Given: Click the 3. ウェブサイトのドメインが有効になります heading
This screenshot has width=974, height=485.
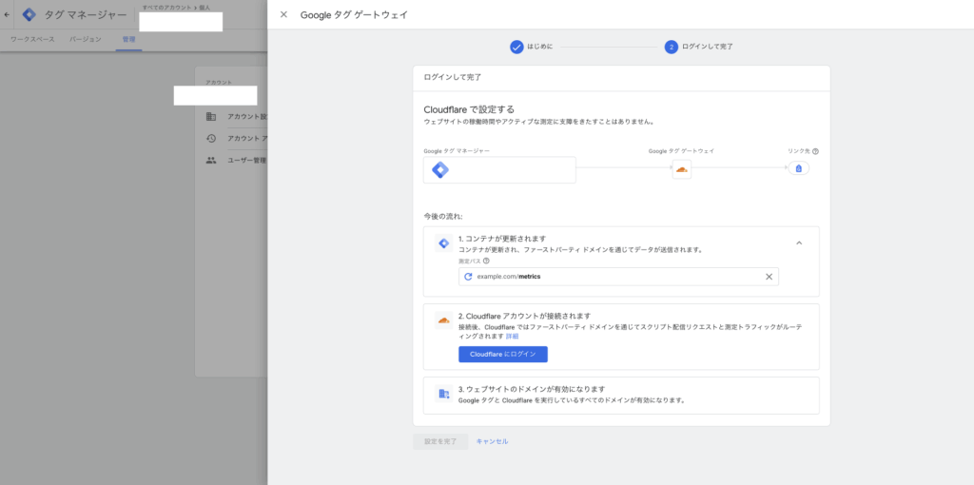Looking at the screenshot, I should pyautogui.click(x=532, y=389).
